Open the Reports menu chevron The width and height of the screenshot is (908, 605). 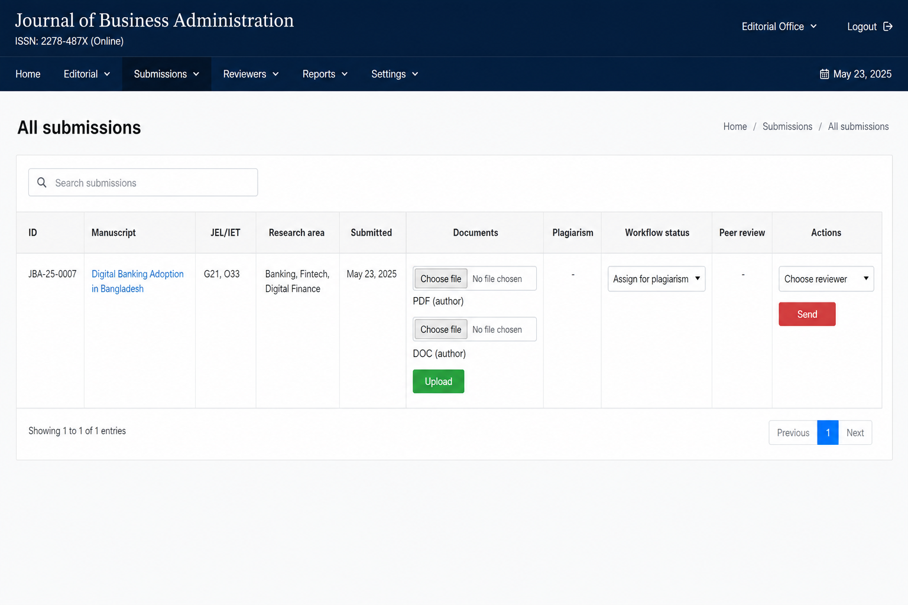[x=345, y=74]
